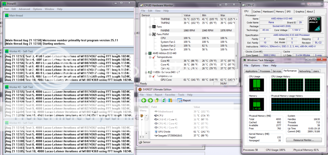Click the Value column header in EVEREST

tap(217, 107)
